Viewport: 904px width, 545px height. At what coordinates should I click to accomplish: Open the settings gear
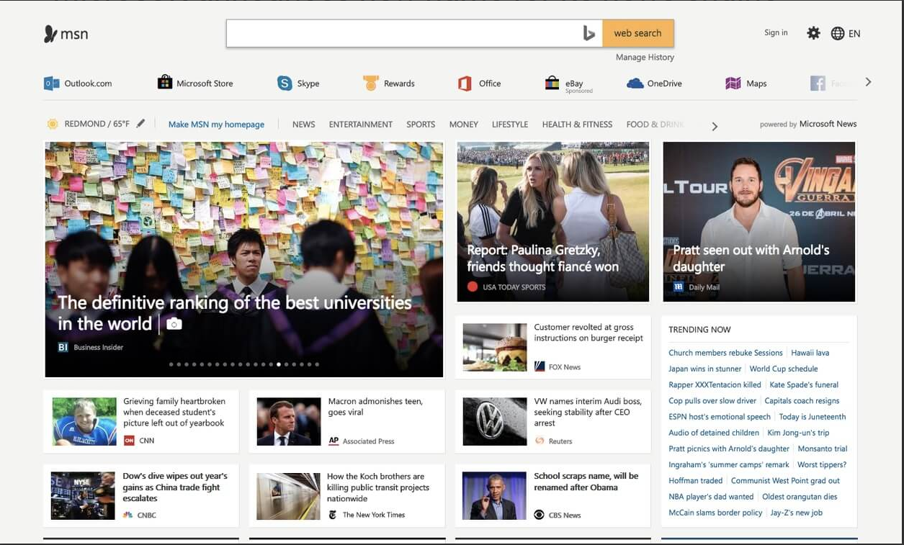coord(813,32)
